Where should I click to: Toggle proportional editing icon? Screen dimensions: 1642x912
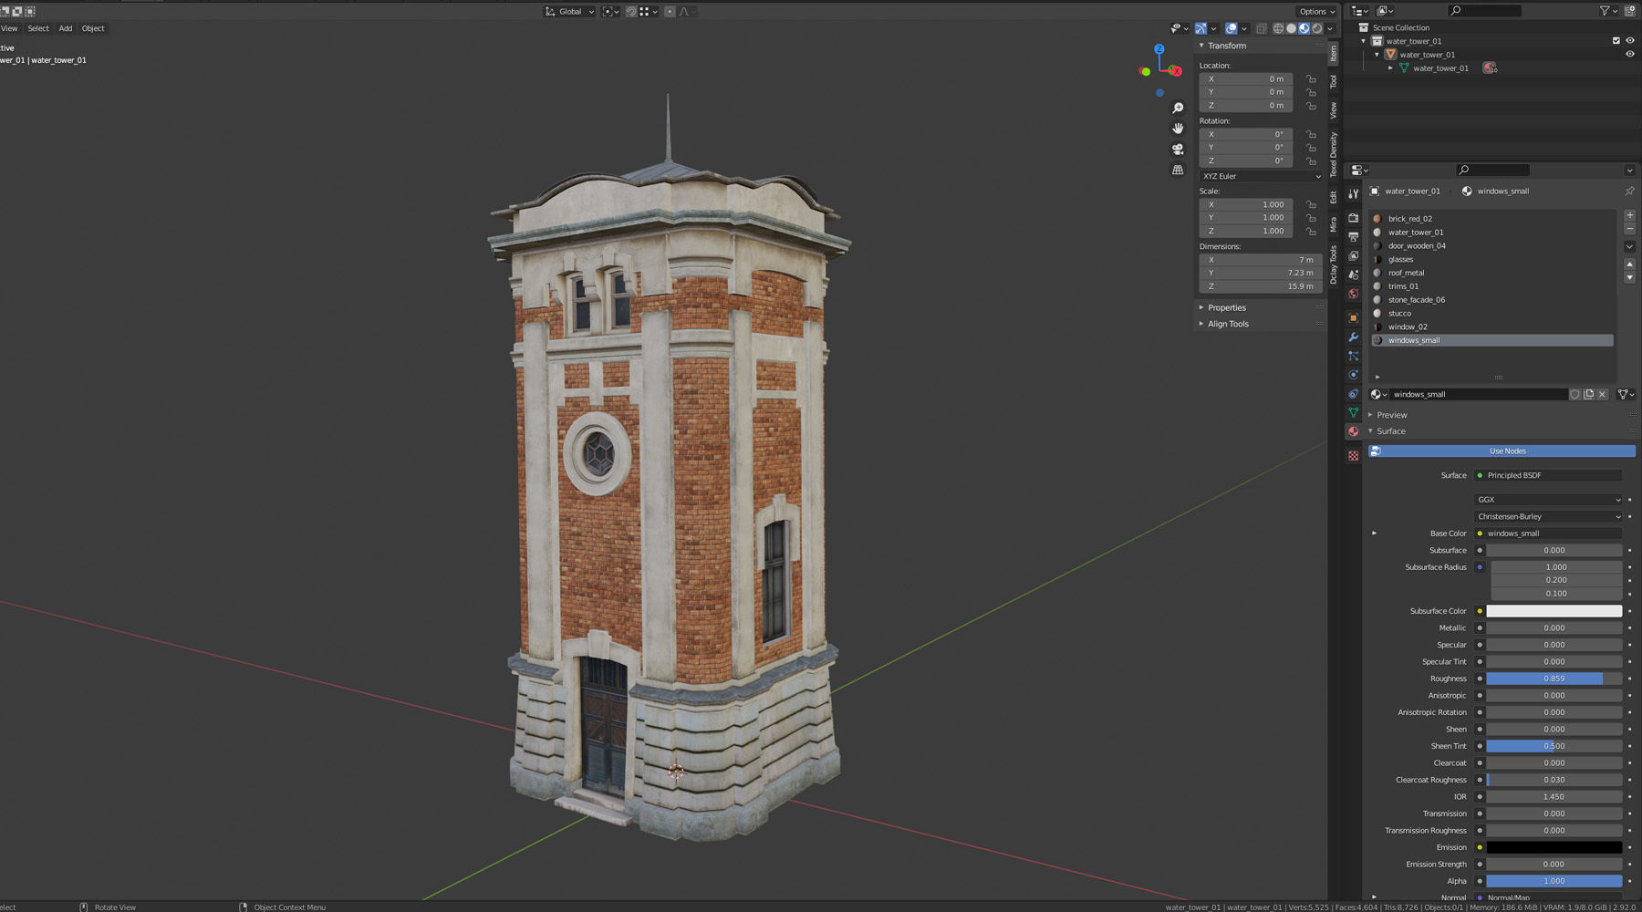670,12
